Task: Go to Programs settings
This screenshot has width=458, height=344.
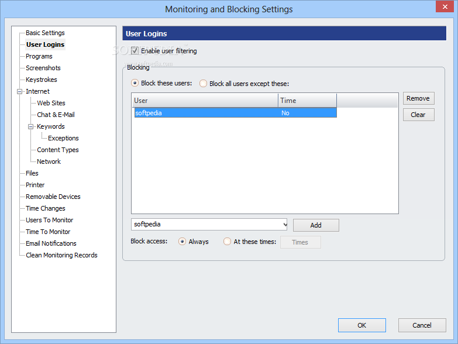Action: pos(39,56)
